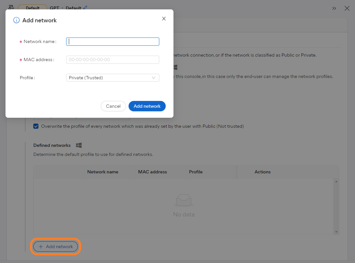Click inside the Network name input field

coord(112,41)
